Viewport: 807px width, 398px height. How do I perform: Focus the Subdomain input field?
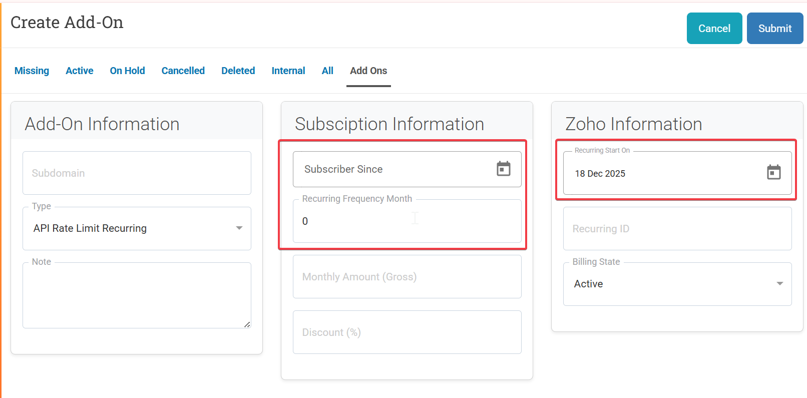[x=136, y=173]
